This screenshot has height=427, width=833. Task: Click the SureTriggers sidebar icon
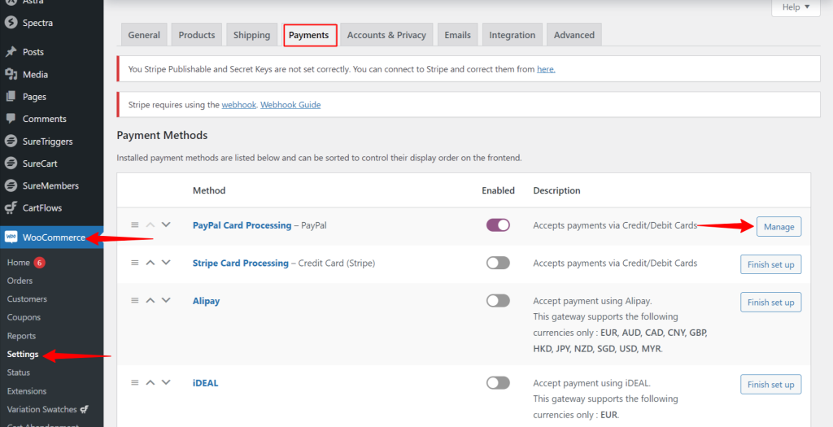point(11,142)
